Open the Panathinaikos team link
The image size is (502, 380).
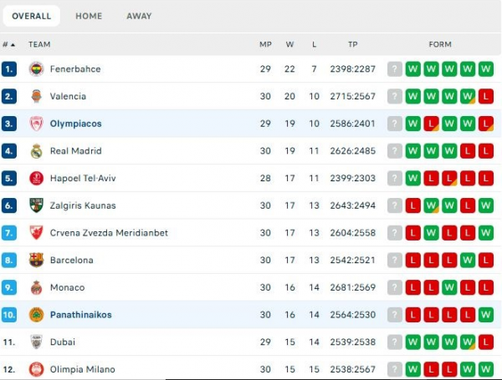click(x=80, y=315)
